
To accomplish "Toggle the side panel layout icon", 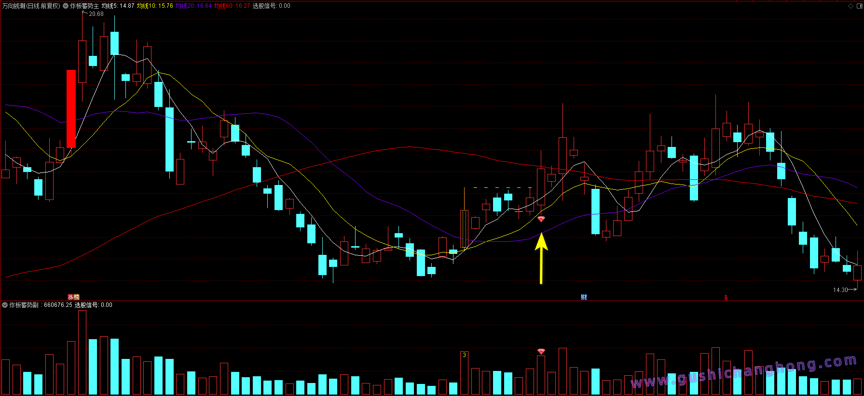I will point(859,6).
